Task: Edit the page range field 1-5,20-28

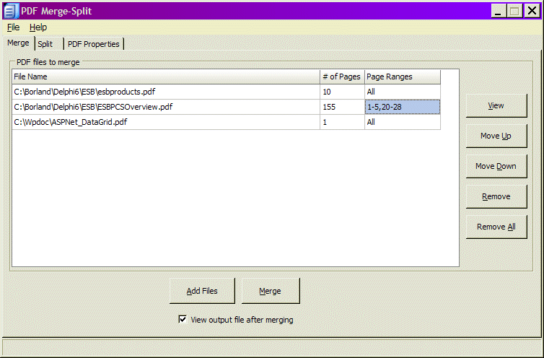Action: (403, 107)
